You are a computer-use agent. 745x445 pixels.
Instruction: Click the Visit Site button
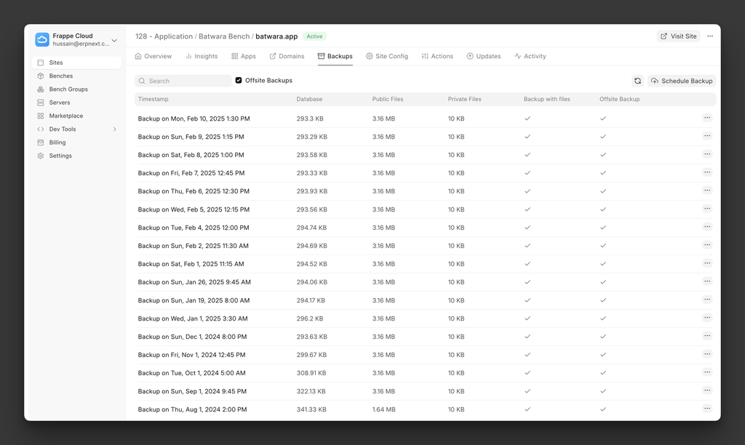tap(678, 36)
